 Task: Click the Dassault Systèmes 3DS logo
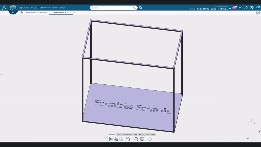click(4, 8)
